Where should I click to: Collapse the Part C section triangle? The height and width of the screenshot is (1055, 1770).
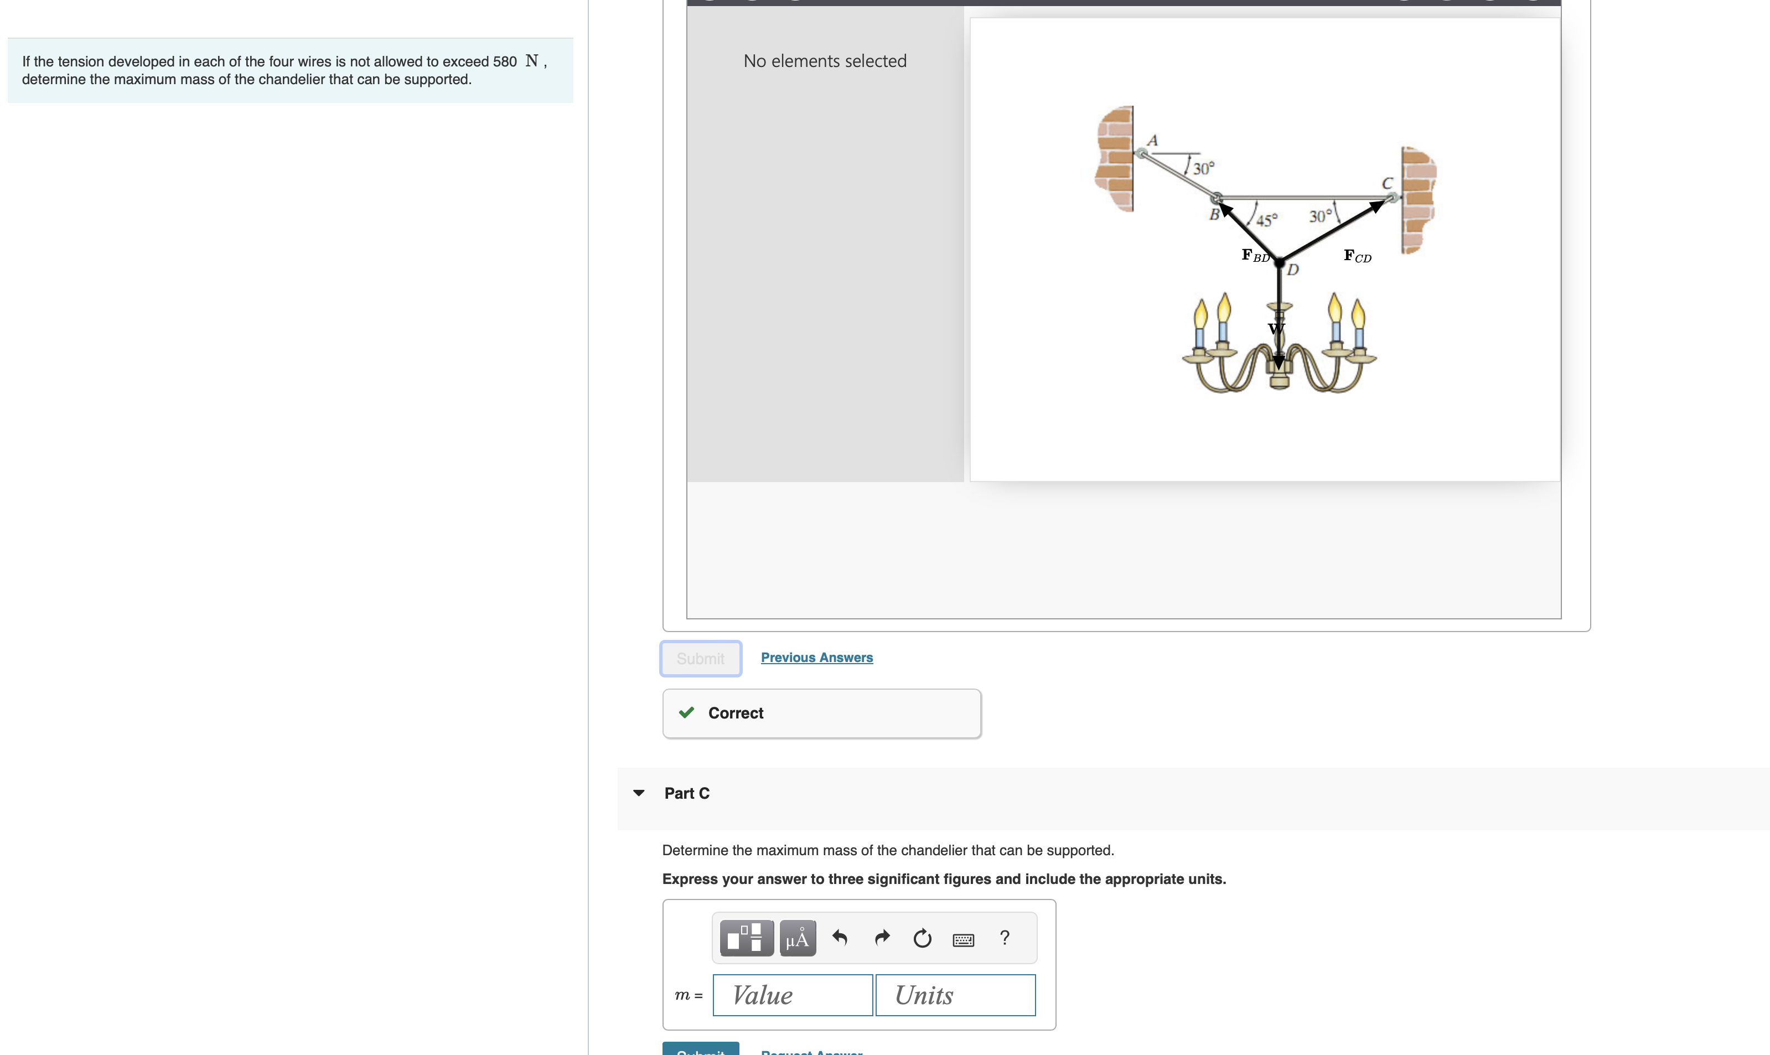(638, 793)
